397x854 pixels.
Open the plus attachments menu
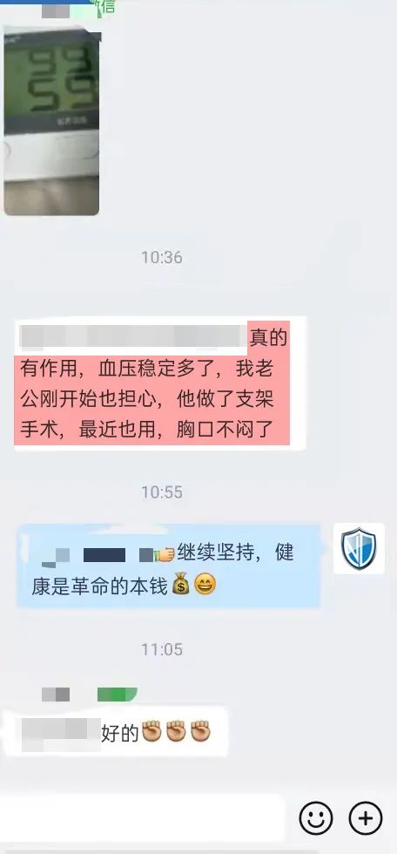coord(366,817)
